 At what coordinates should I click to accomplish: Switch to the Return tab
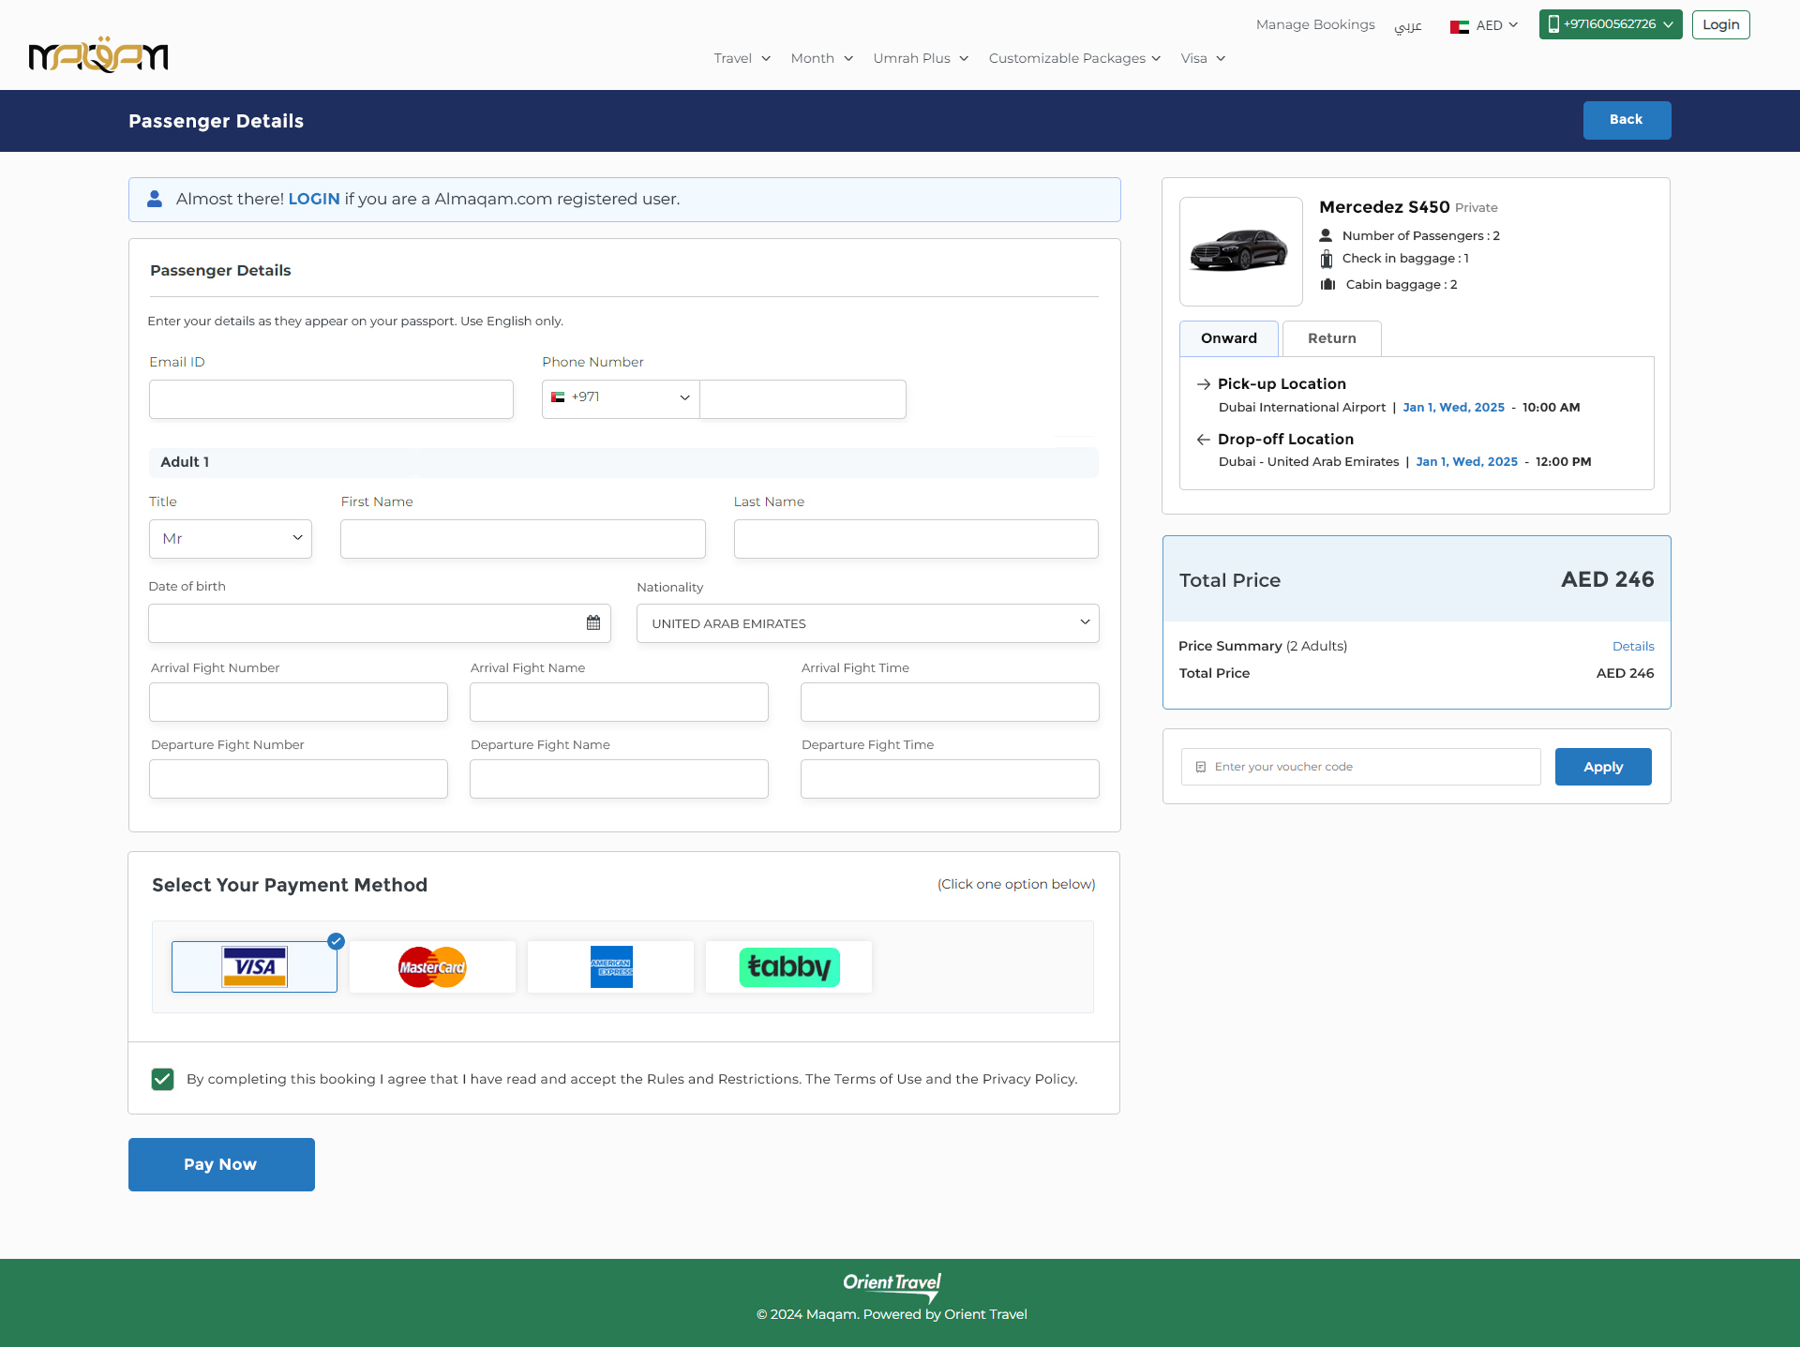point(1331,338)
